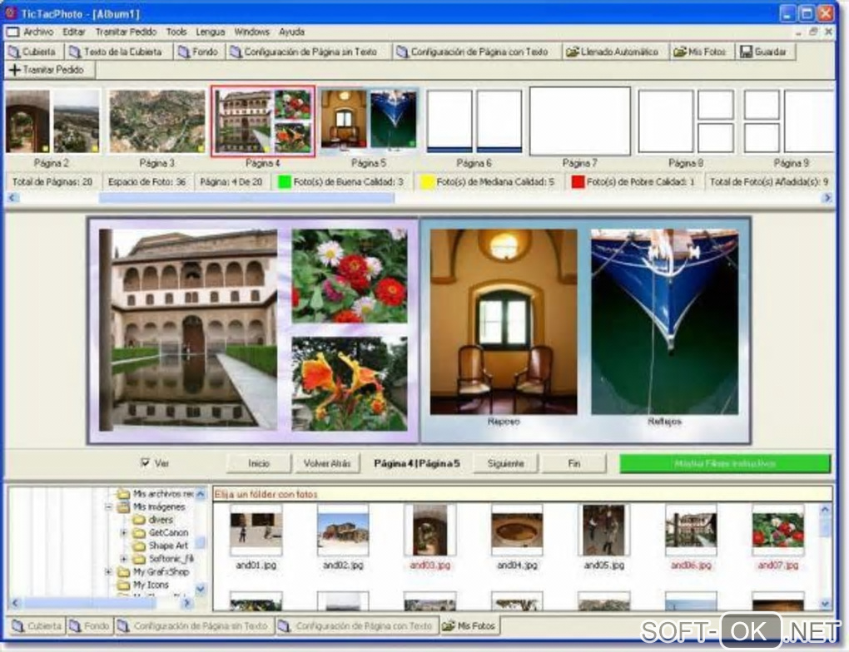Screen dimensions: 849x652
Task: Click the Fin button
Action: [574, 464]
